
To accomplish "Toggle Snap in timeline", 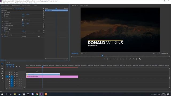I will [x=10, y=67].
